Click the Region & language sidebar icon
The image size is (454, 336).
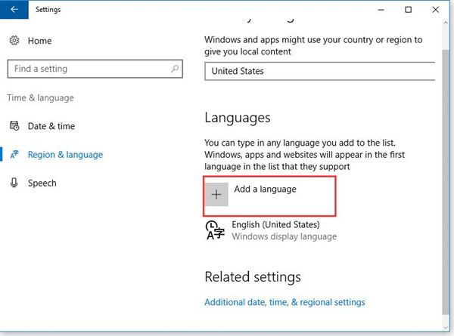(x=14, y=155)
